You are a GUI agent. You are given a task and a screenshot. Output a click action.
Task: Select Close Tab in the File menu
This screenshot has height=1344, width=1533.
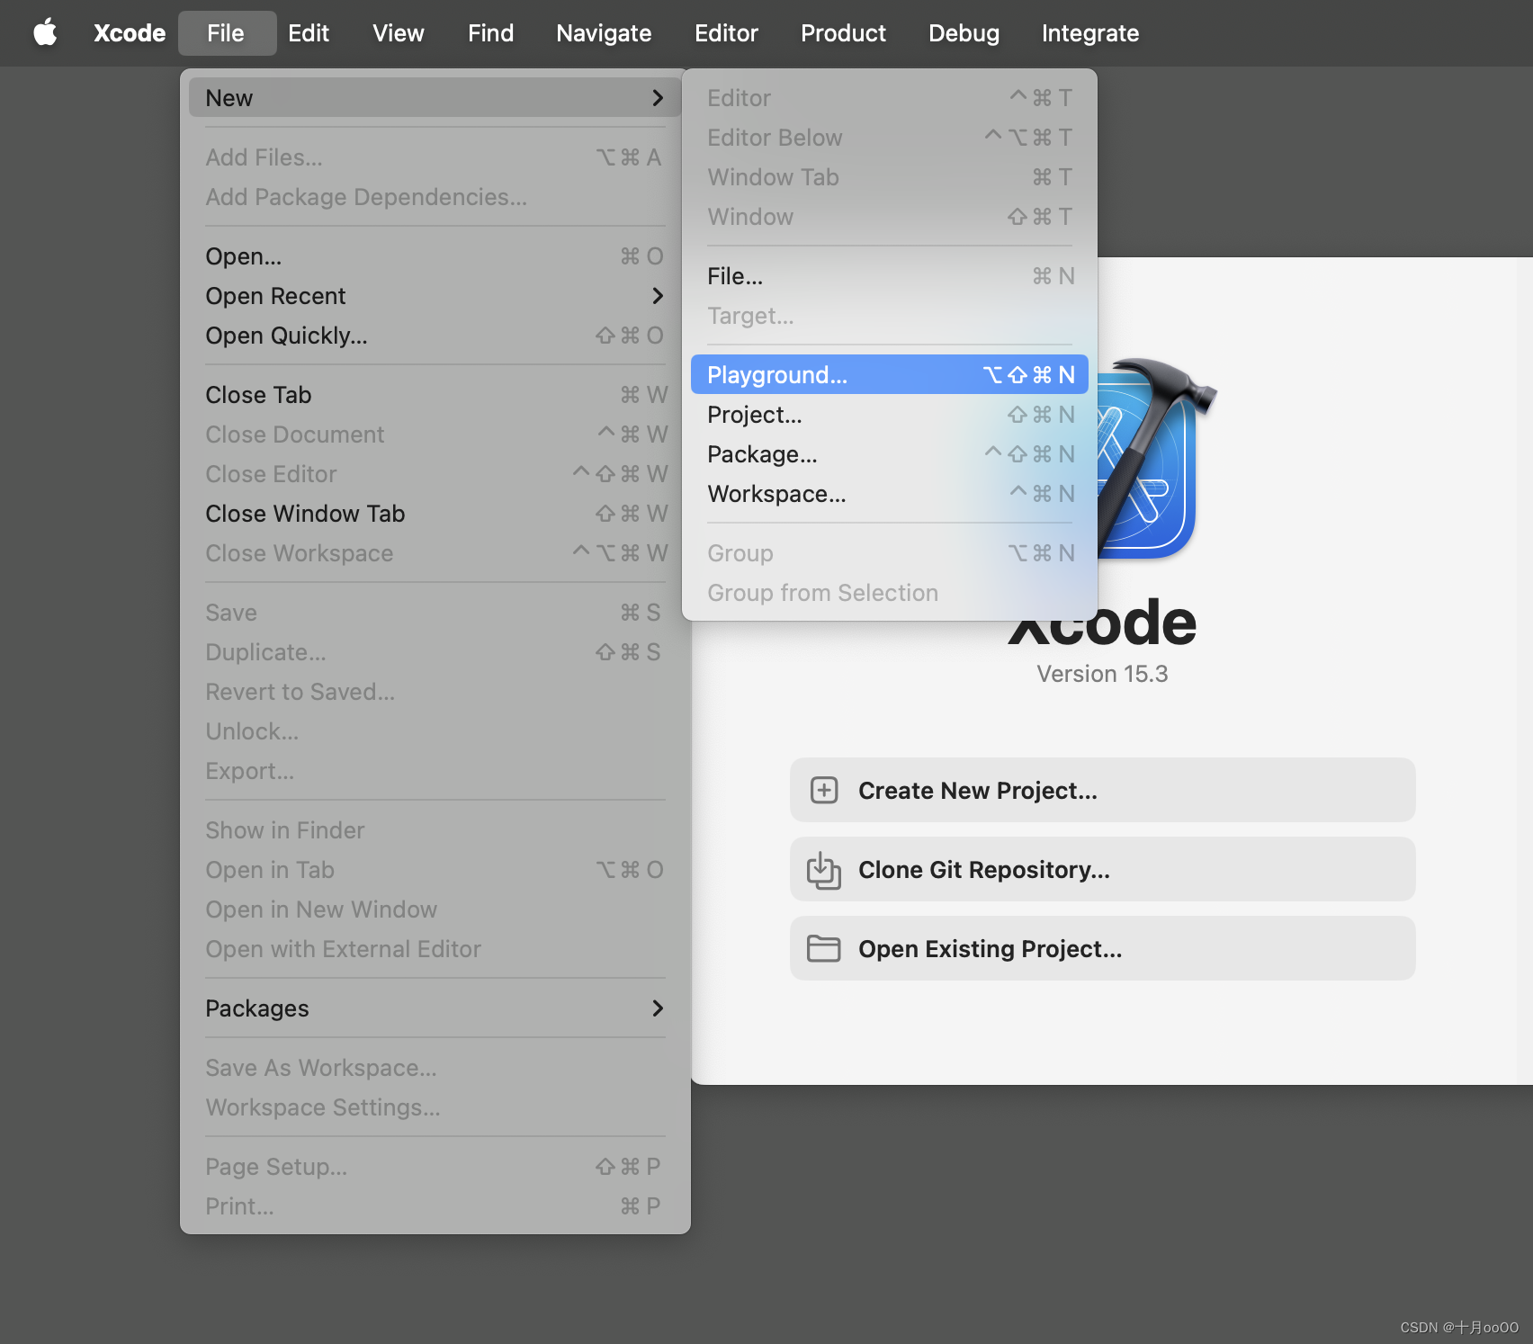[435, 394]
